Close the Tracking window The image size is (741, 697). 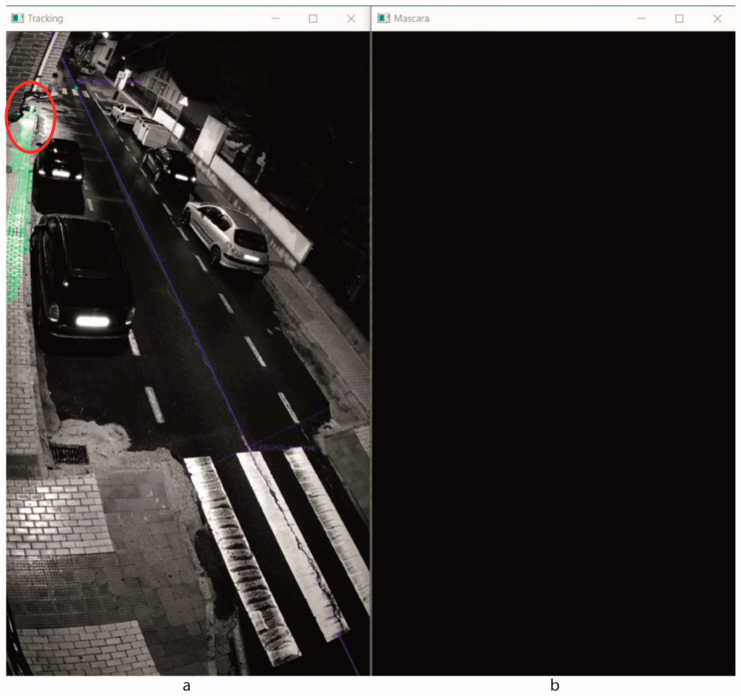tap(351, 19)
